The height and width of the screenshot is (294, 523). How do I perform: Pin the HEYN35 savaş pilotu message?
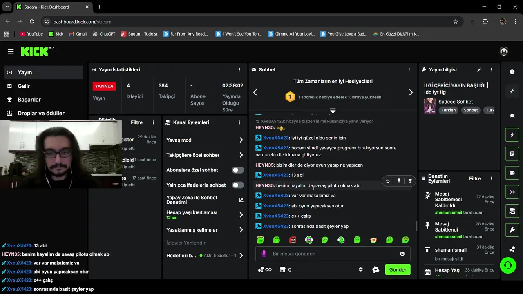(x=399, y=181)
